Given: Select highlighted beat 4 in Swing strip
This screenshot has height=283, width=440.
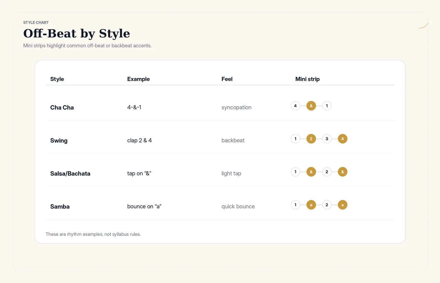Looking at the screenshot, I should [x=343, y=139].
